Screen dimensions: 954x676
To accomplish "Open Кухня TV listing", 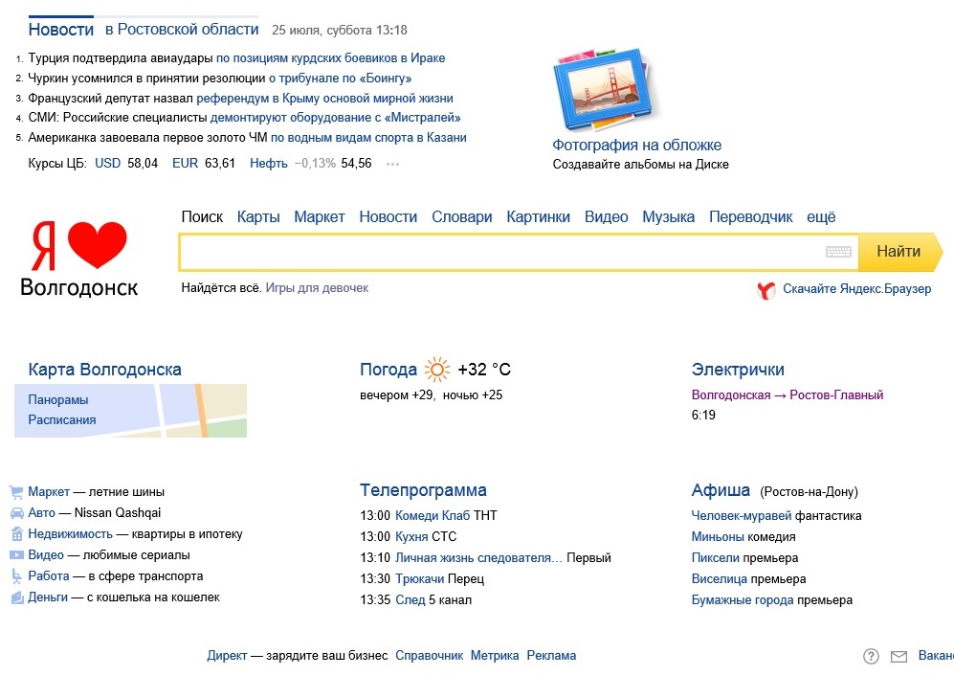I will tap(411, 537).
